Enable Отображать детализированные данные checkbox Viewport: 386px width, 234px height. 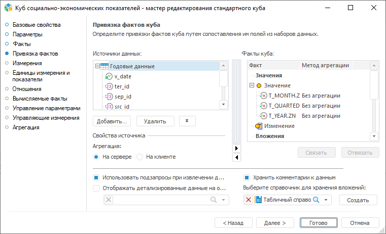96,188
